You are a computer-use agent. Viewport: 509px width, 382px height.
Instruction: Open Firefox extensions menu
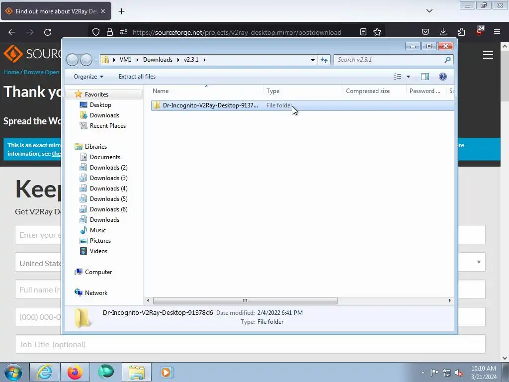(461, 32)
